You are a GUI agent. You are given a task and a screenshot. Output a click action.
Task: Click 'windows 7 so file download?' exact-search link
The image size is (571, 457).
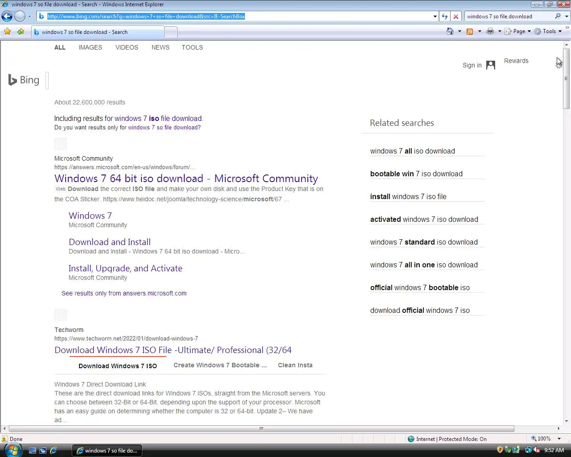coord(164,127)
